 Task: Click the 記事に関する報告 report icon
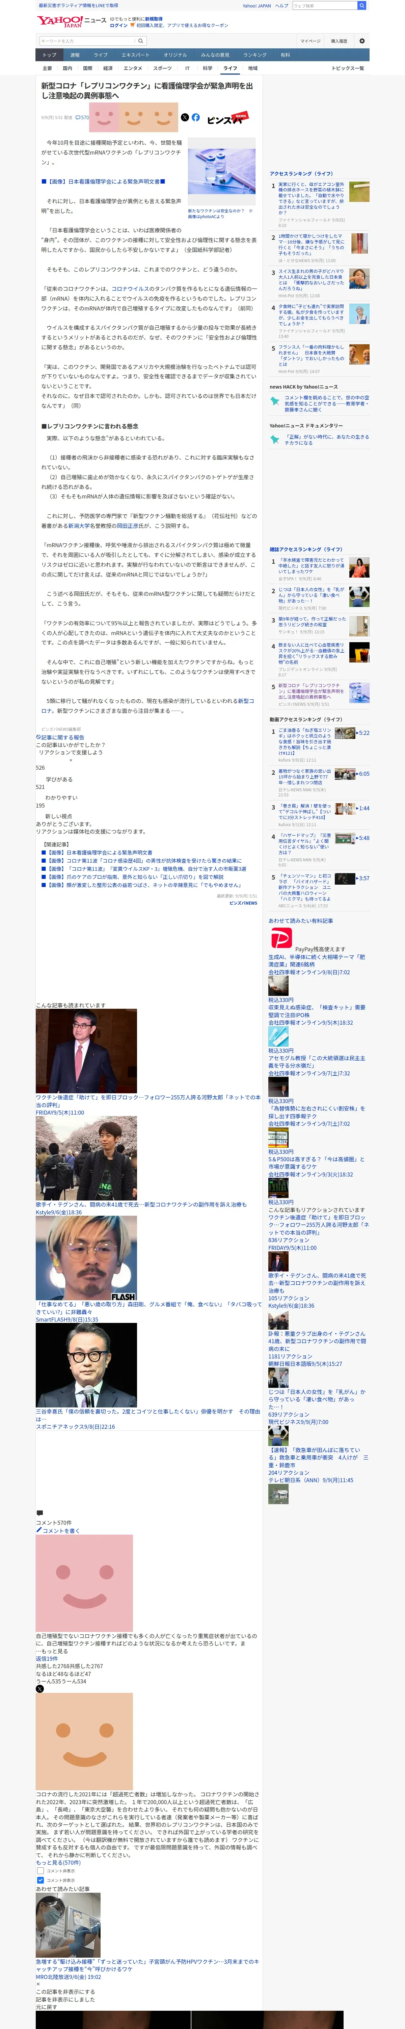click(38, 737)
